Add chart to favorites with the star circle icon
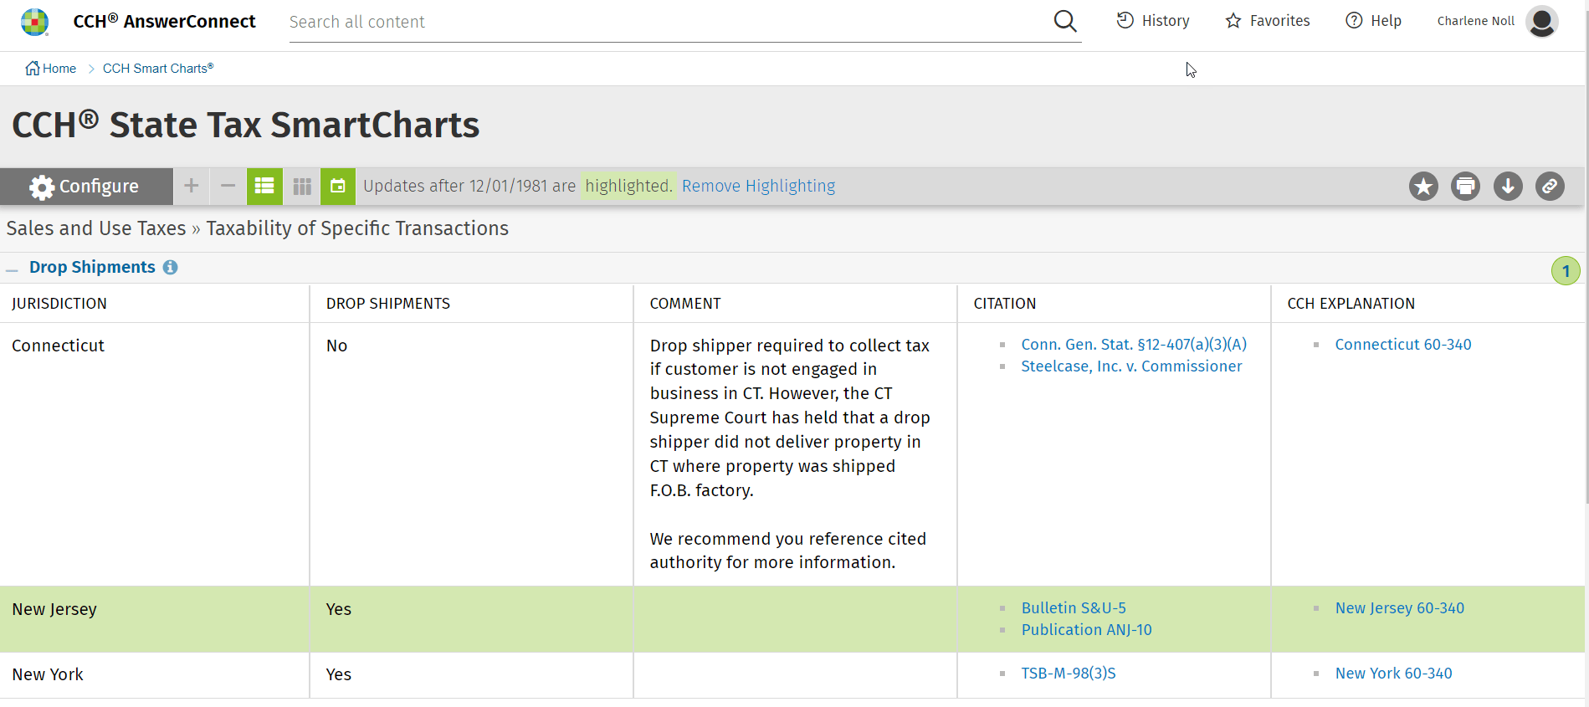 coord(1423,186)
